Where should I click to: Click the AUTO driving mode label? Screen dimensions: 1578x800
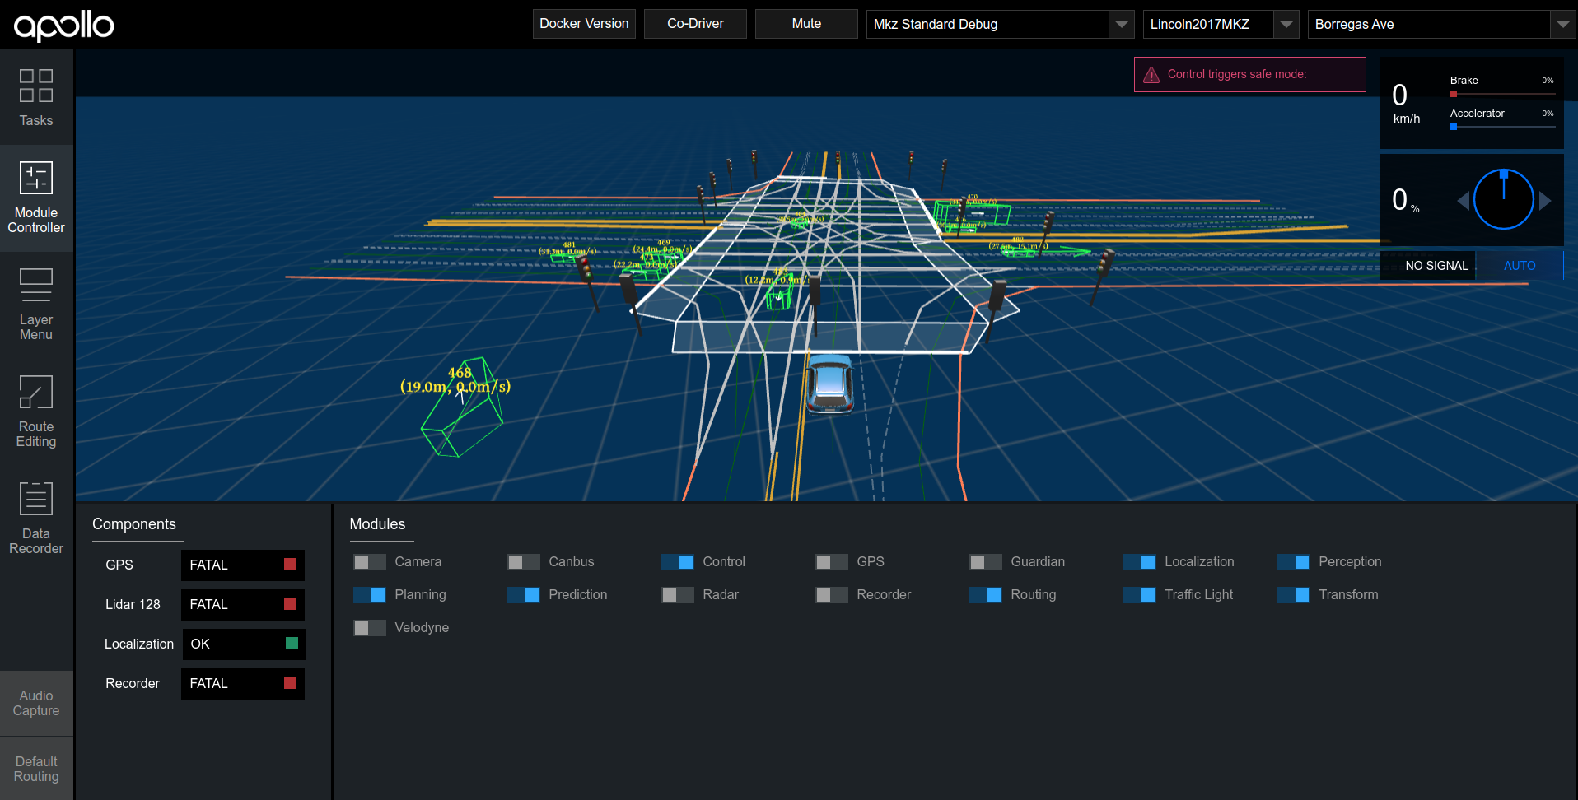point(1520,266)
